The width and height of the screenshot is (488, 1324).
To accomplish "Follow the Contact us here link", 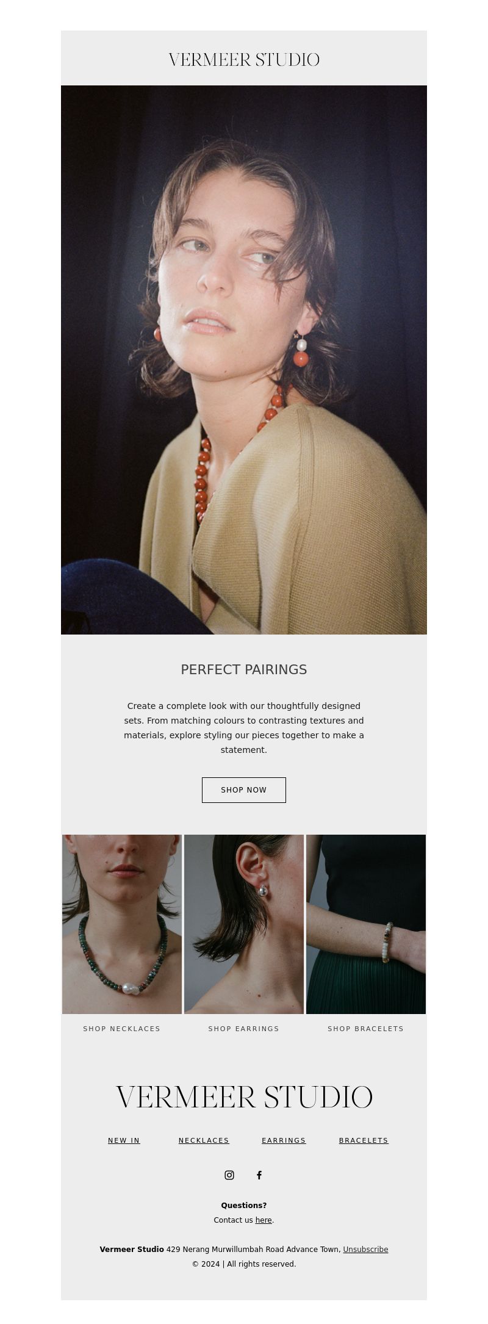I will coord(264,1220).
